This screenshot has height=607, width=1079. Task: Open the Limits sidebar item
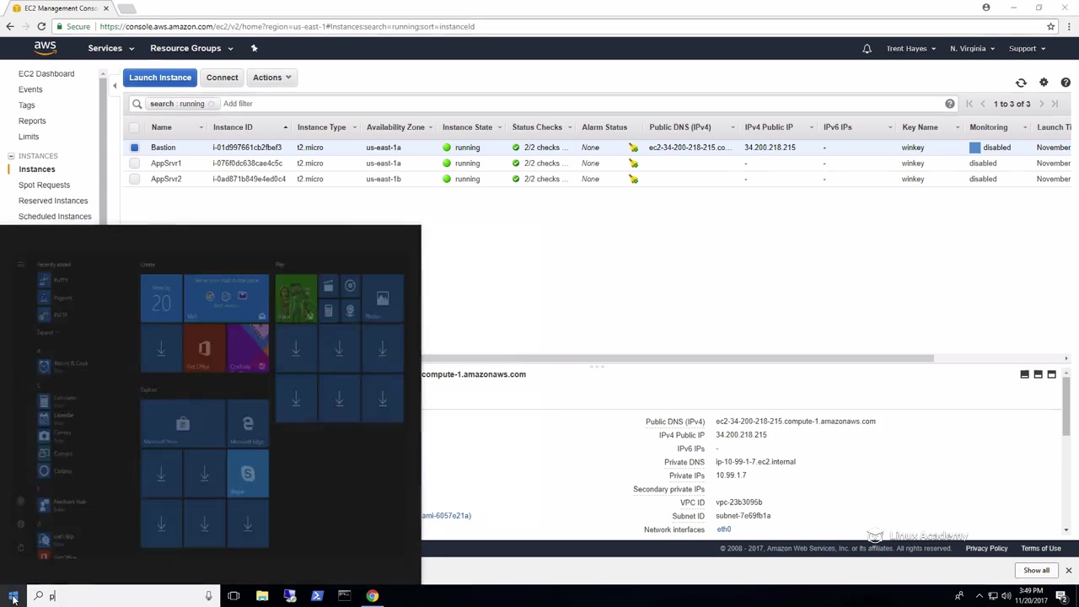click(x=29, y=137)
